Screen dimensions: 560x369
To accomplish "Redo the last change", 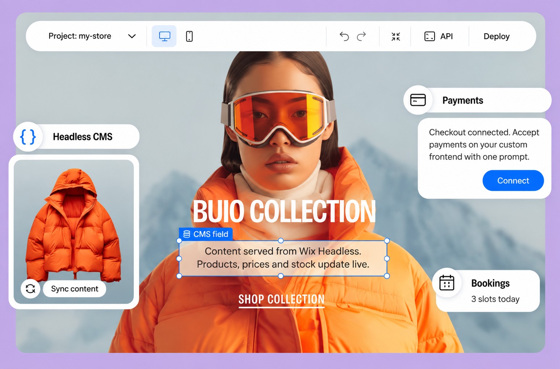I will 361,36.
